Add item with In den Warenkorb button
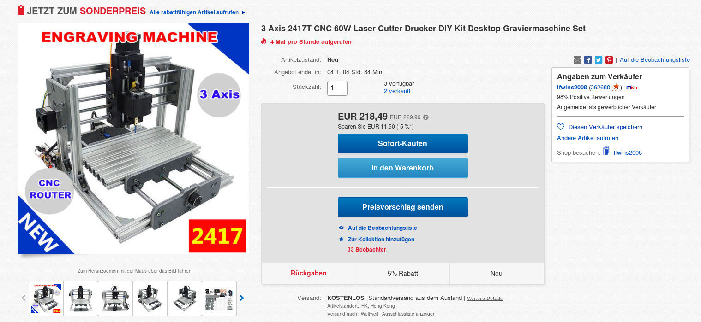Screen dimensions: 701x322 pos(403,168)
